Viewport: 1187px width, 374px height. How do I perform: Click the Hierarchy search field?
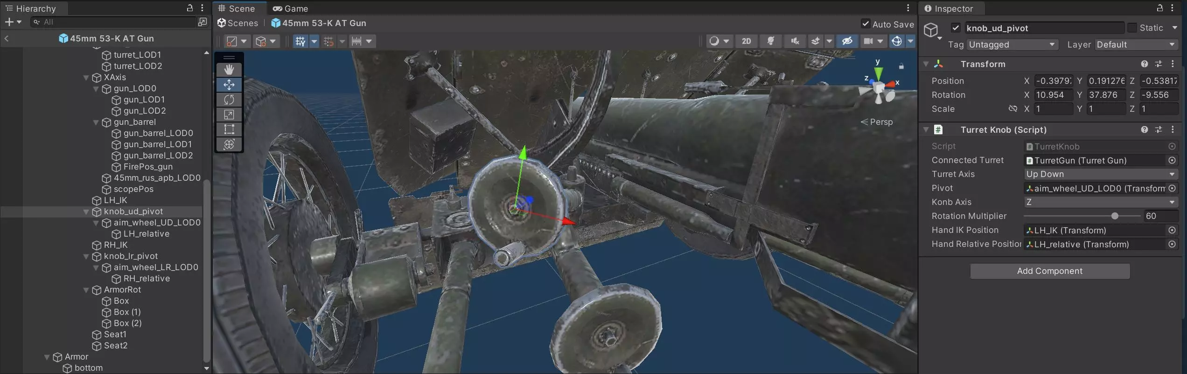114,22
